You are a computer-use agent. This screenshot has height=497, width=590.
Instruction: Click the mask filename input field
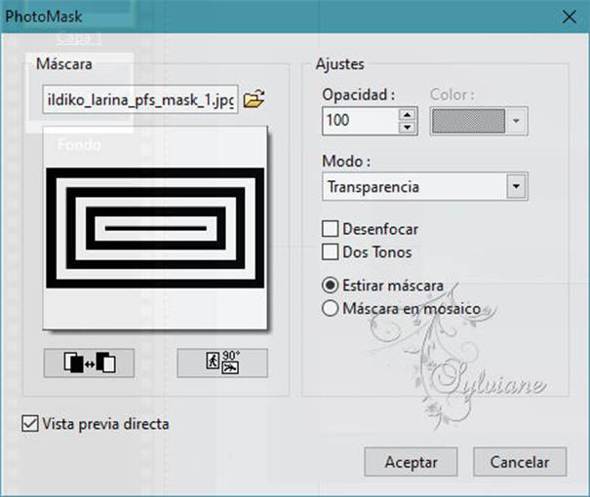140,99
